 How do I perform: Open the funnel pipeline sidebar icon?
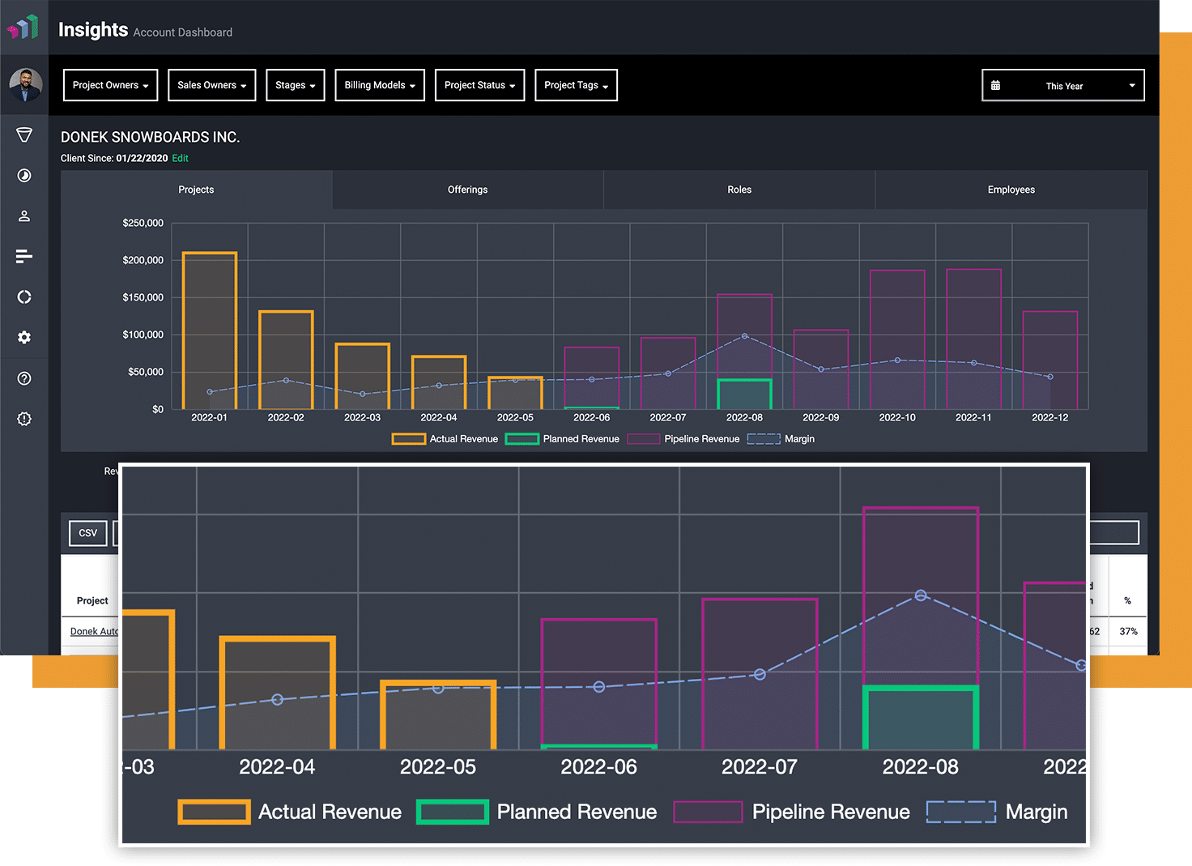pos(24,134)
